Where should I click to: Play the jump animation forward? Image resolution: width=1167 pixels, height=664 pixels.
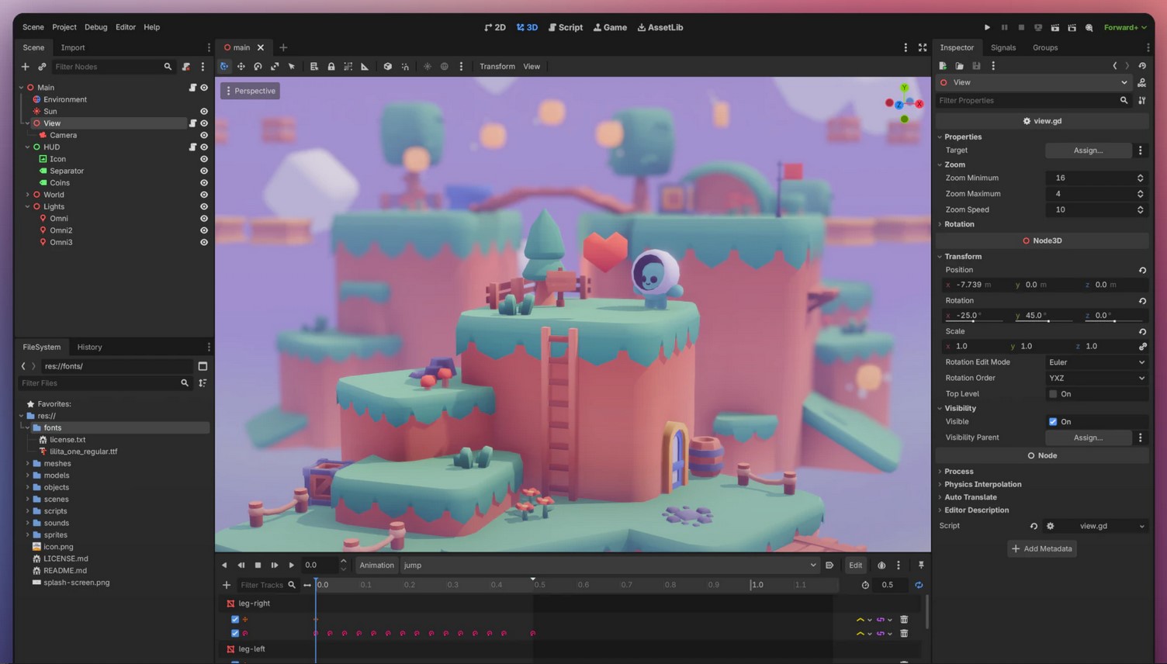pyautogui.click(x=291, y=565)
